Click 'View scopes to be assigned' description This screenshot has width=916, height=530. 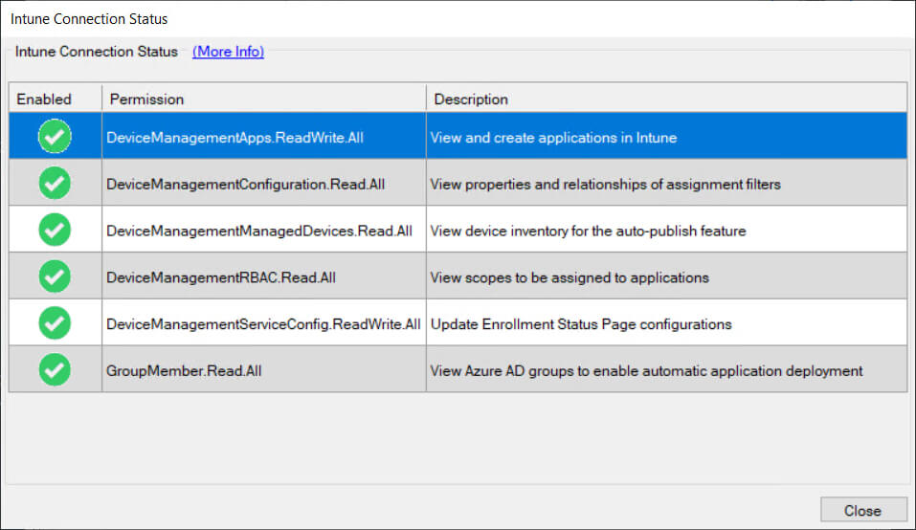click(570, 277)
